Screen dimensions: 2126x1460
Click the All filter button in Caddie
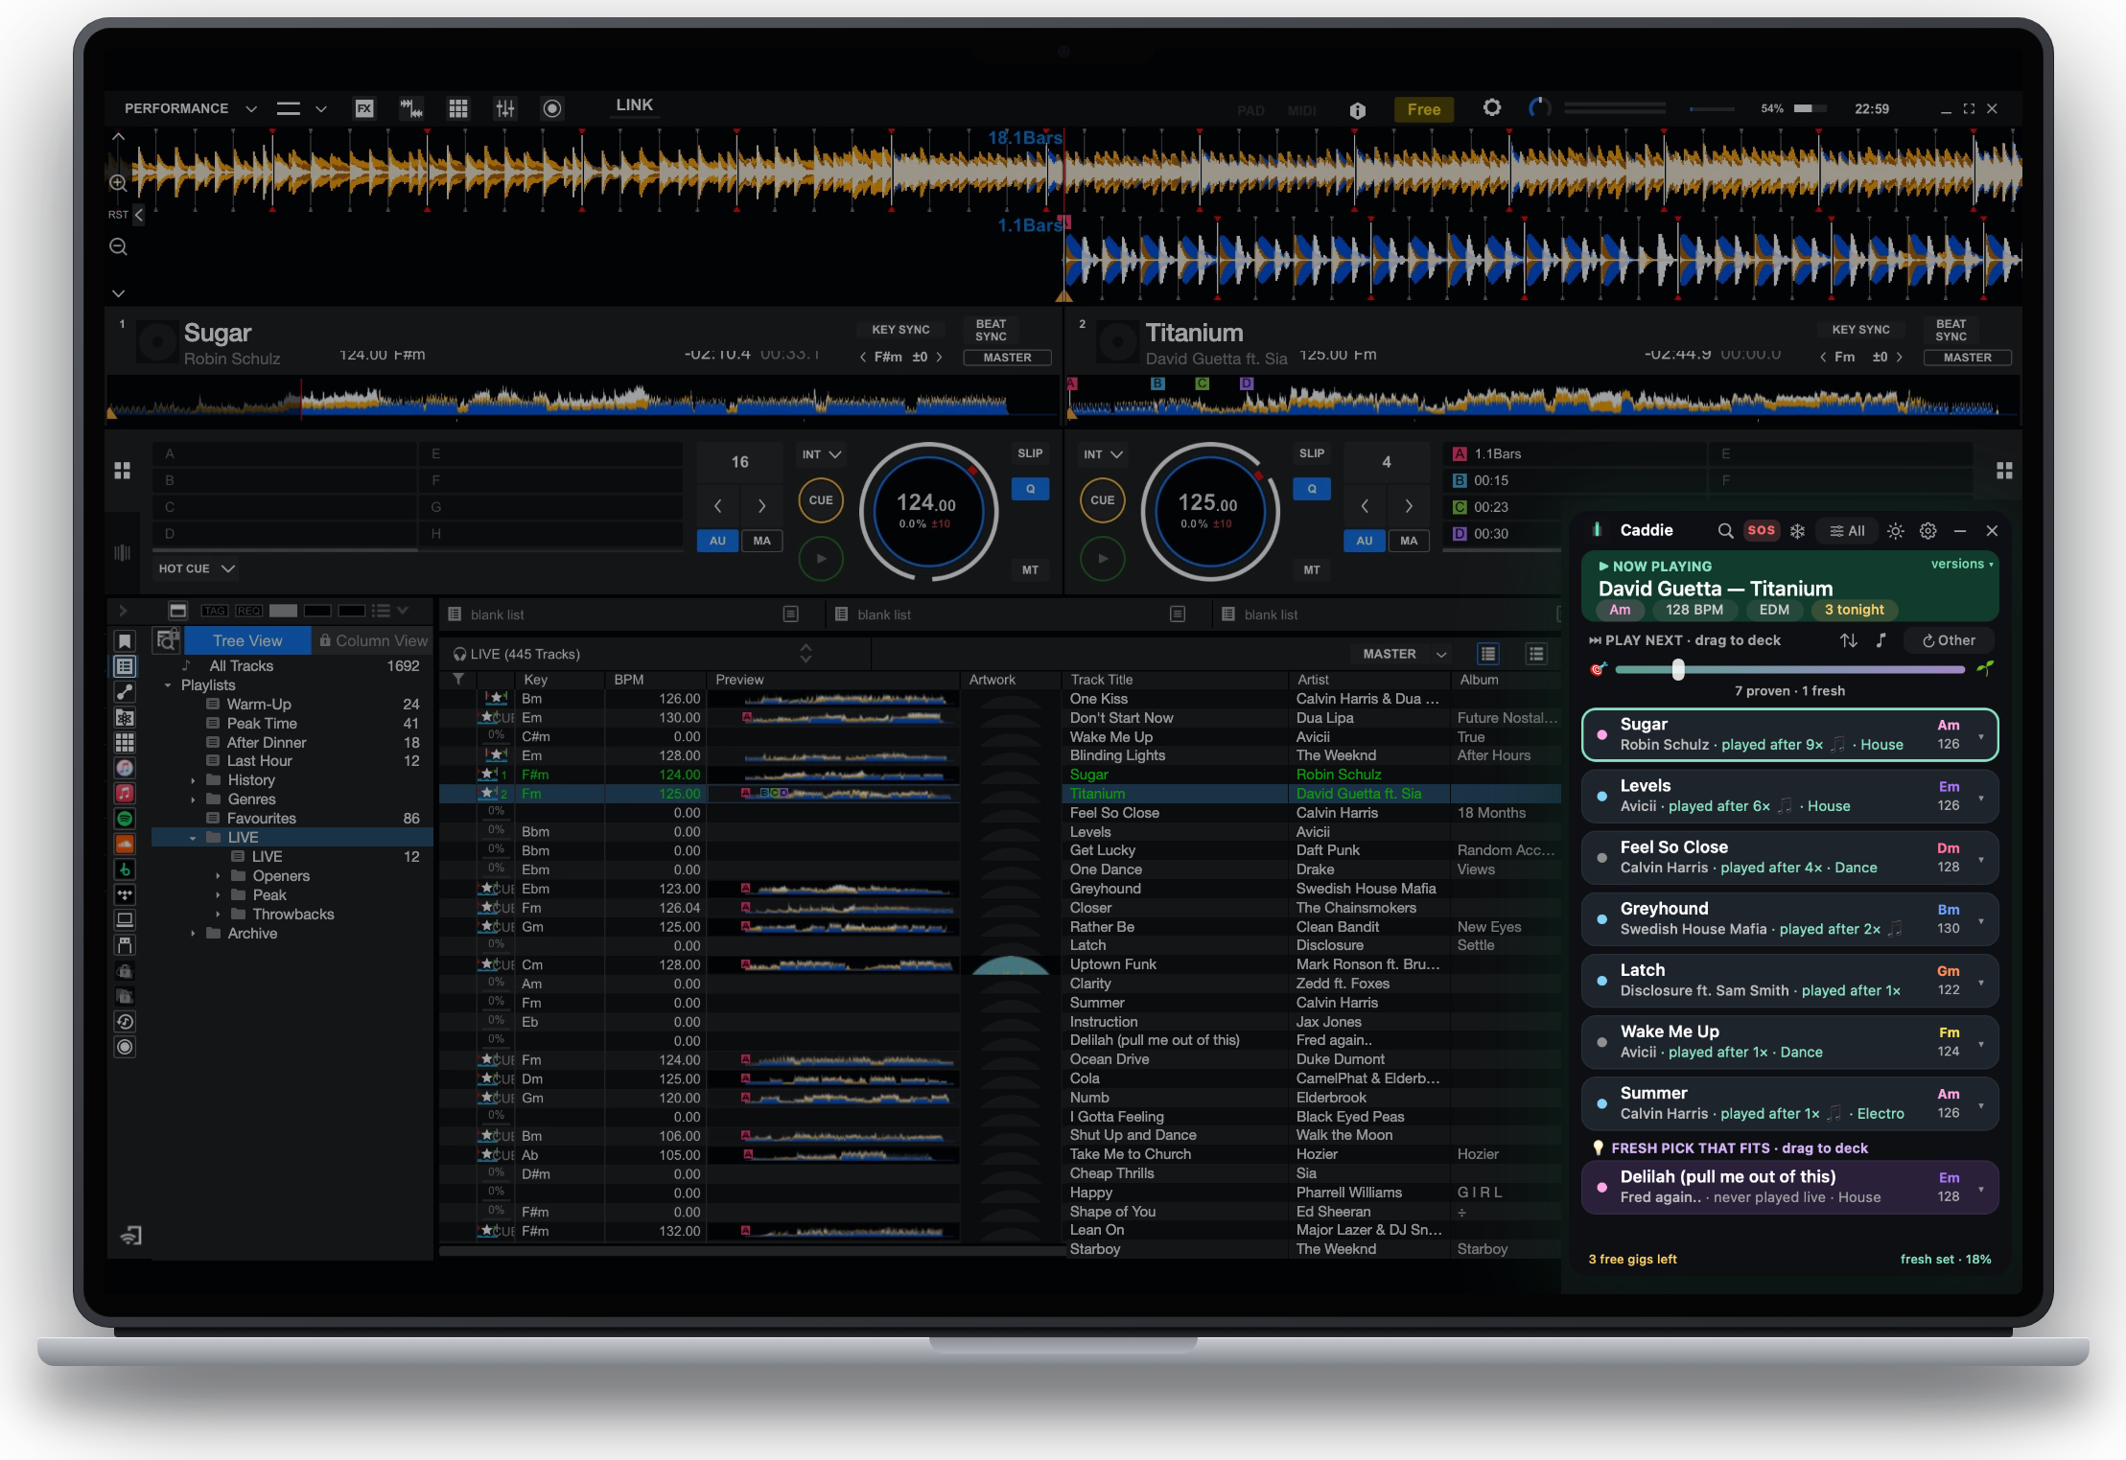1847,530
